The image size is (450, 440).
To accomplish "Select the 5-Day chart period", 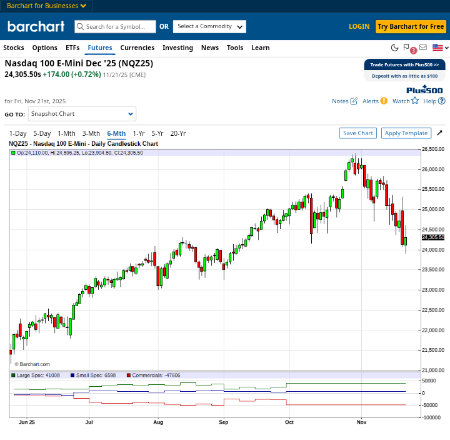I will (42, 133).
